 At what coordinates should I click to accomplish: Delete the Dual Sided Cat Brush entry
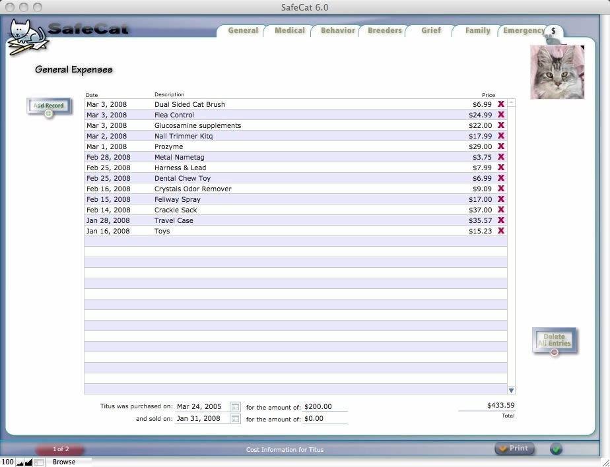pyautogui.click(x=501, y=104)
